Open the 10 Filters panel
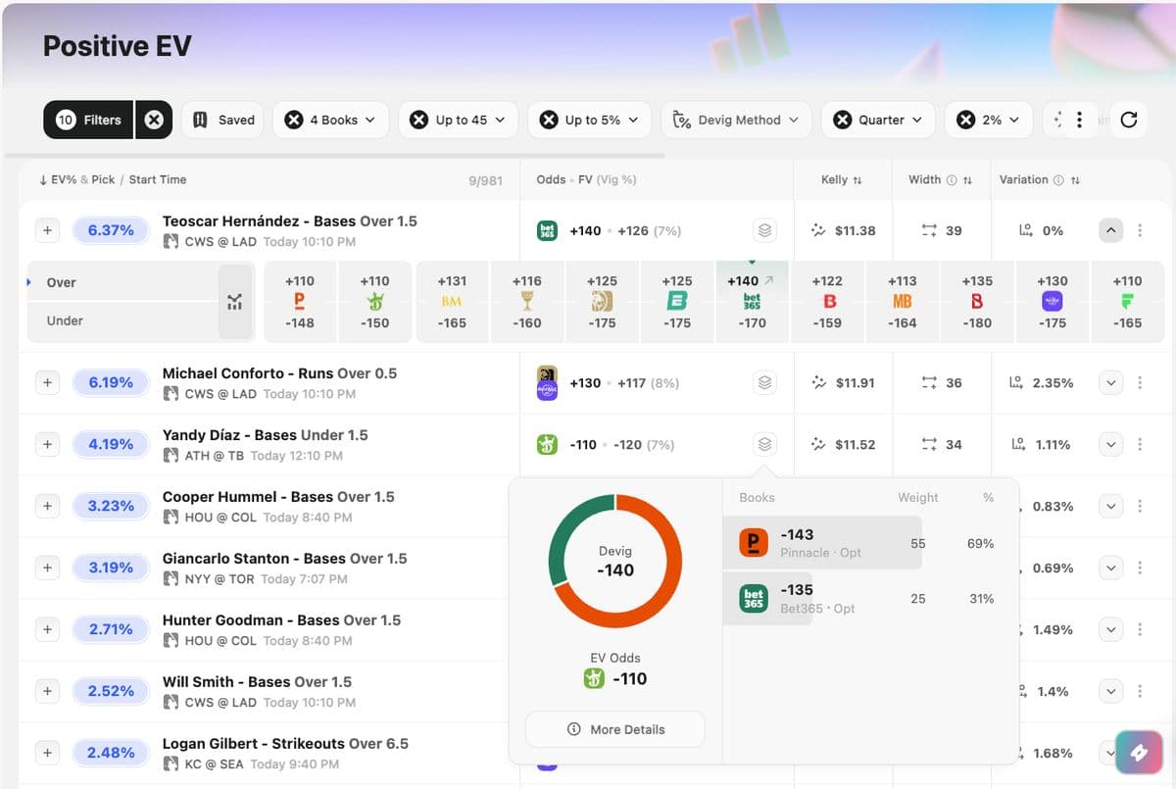The height and width of the screenshot is (789, 1176). pyautogui.click(x=88, y=120)
